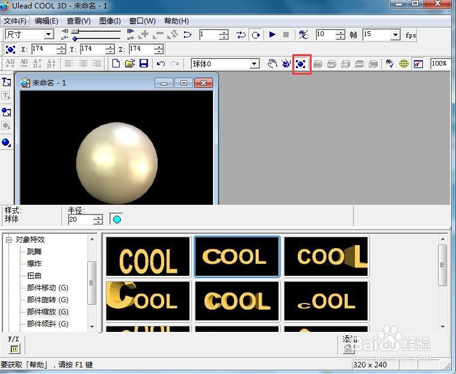The image size is (456, 374).
Task: Click the 100% zoom field
Action: [440, 63]
